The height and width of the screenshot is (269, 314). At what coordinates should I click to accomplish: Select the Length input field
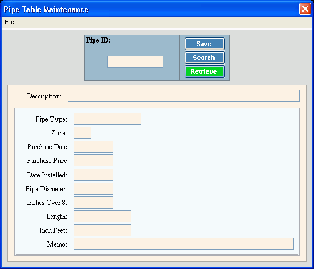pos(102,217)
